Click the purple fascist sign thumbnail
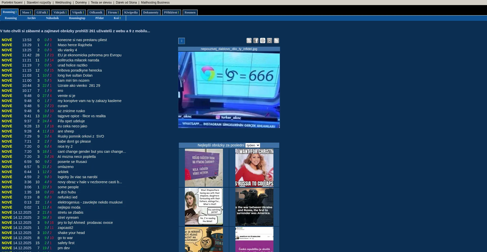487x252 pixels. 204,168
